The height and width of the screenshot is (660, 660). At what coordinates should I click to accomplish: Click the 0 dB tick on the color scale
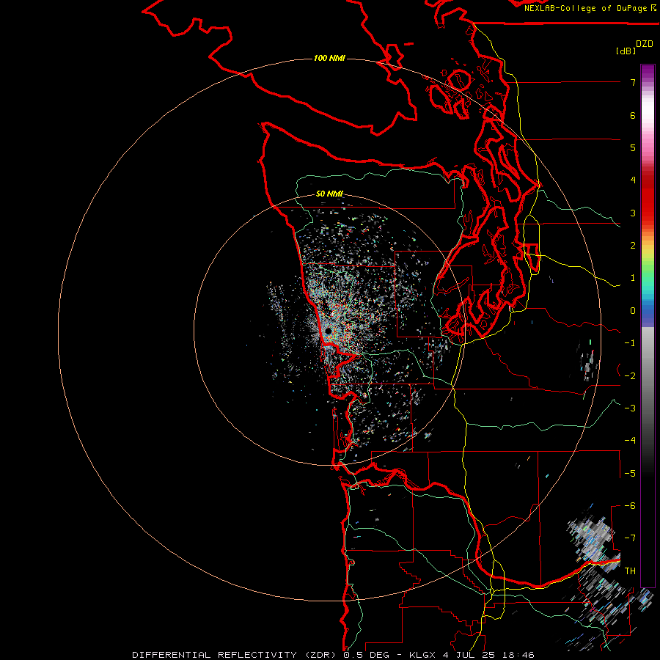coord(633,311)
